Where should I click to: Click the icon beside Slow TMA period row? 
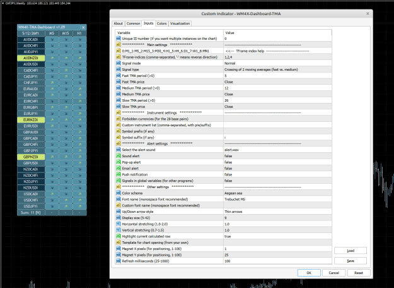click(119, 100)
